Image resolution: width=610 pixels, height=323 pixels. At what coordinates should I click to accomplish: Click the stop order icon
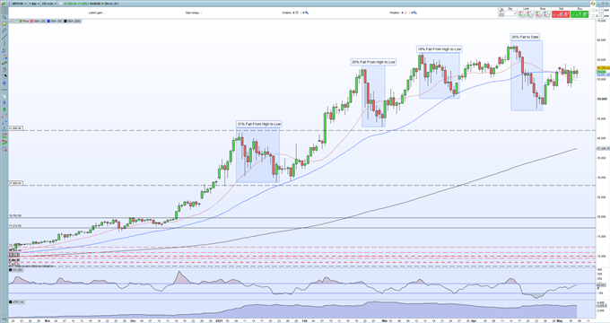(x=538, y=14)
